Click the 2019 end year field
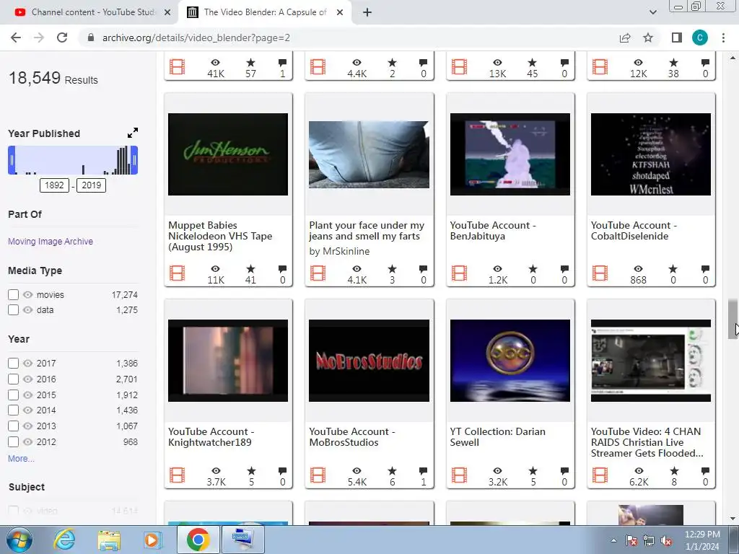Image resolution: width=739 pixels, height=554 pixels. (92, 185)
